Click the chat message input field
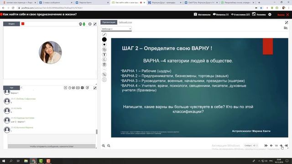292x164 pixels. pos(52,138)
